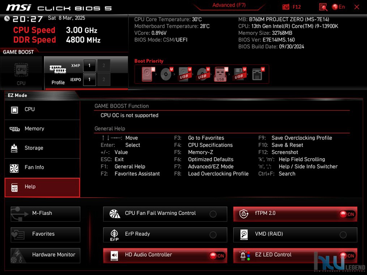Image resolution: width=367 pixels, height=275 pixels.
Task: Launch the M-Flash utility
Action: pyautogui.click(x=46, y=214)
